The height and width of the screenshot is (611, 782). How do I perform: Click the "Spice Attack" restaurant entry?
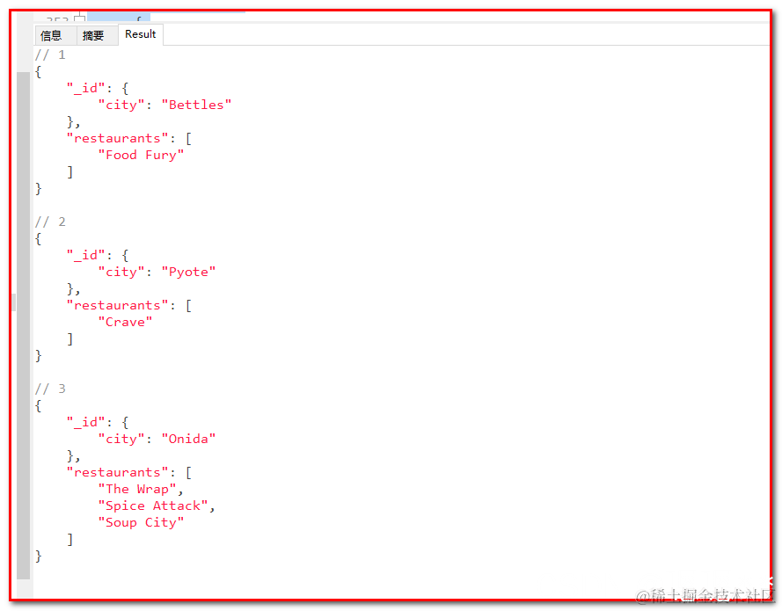(x=153, y=506)
